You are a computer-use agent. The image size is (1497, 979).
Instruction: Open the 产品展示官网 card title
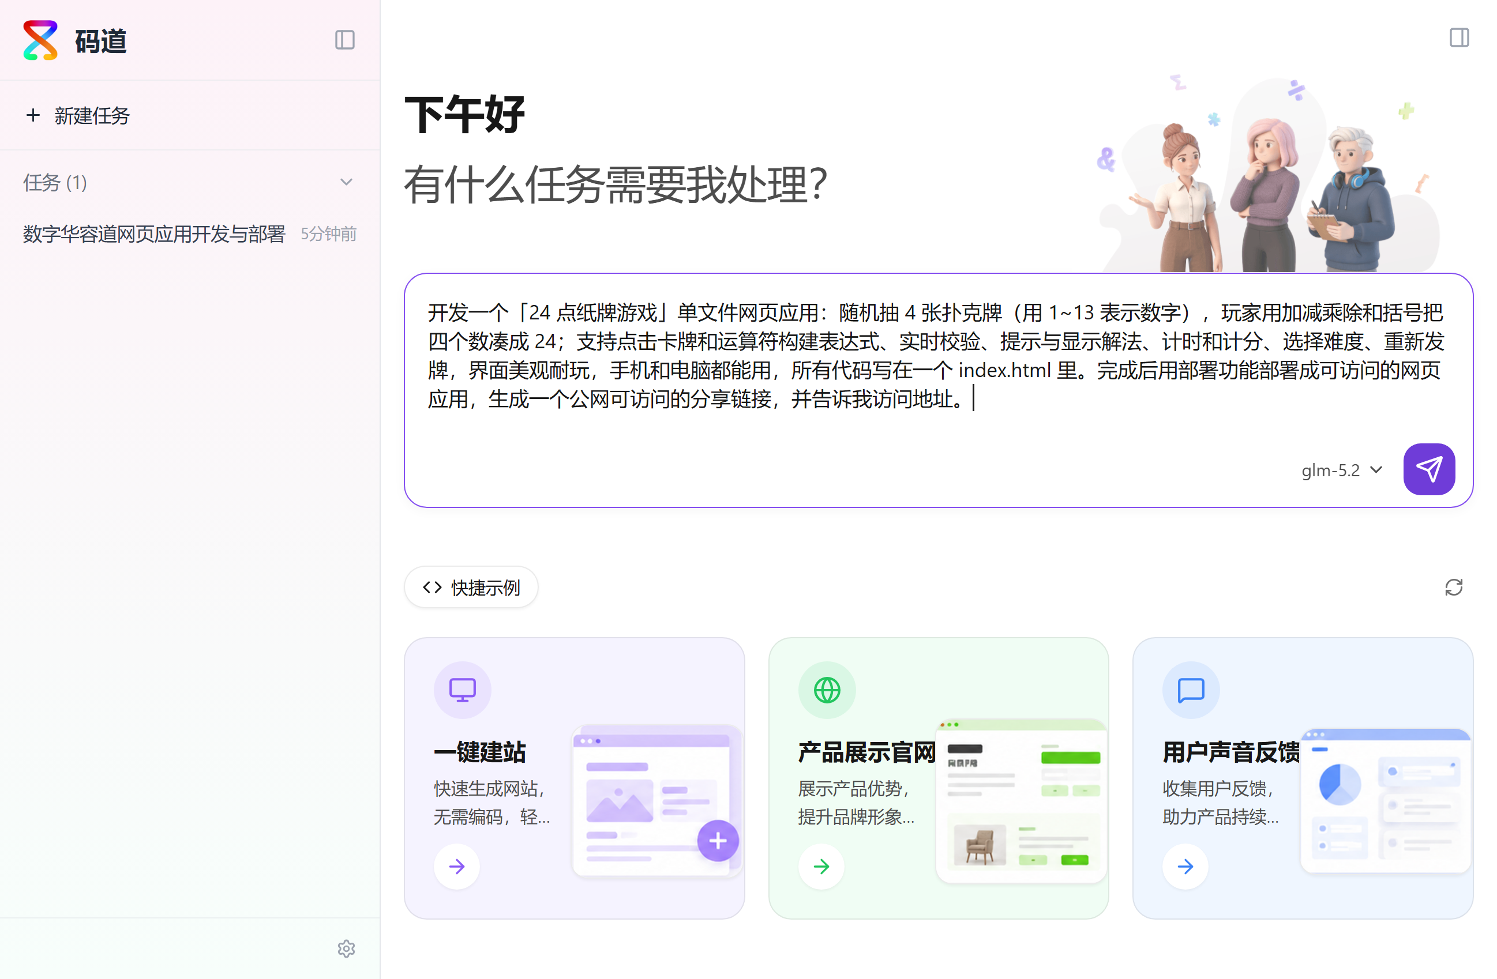click(866, 752)
